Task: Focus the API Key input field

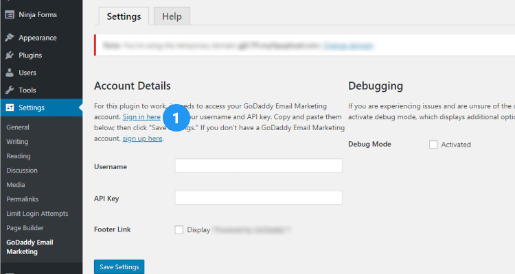Action: tap(259, 198)
